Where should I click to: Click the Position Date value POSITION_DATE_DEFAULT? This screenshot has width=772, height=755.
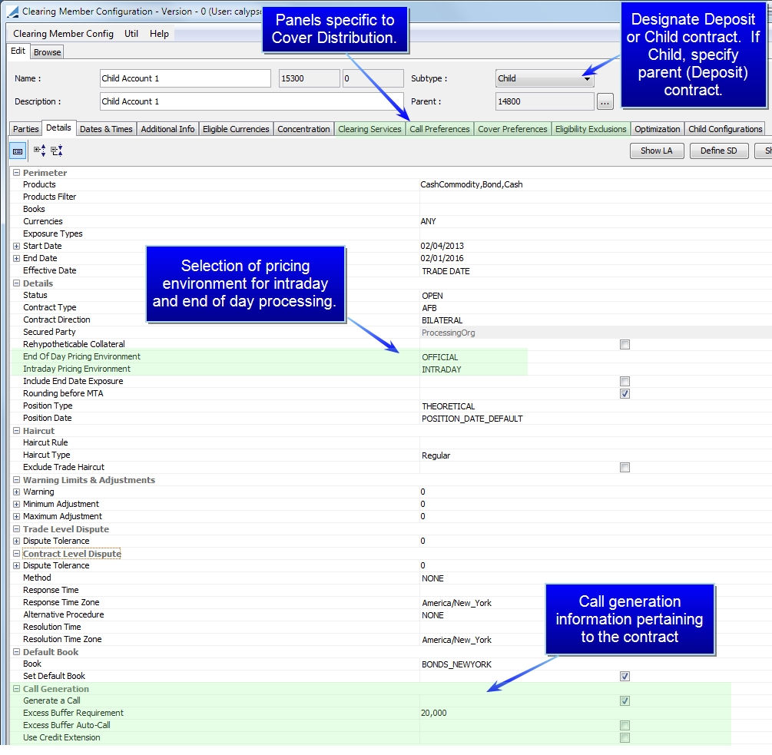pyautogui.click(x=472, y=419)
